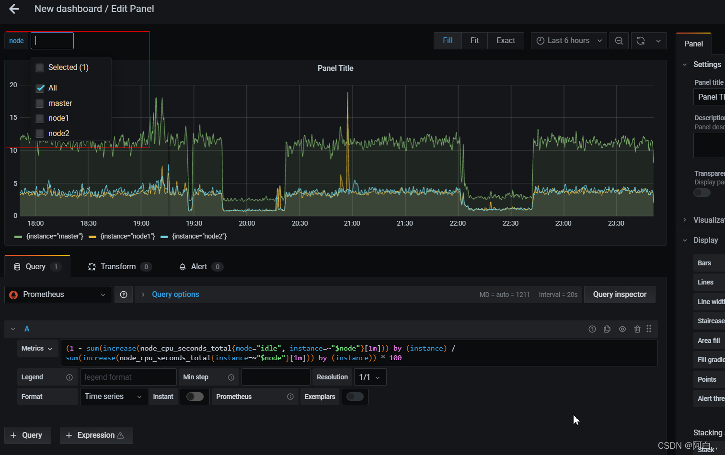Viewport: 725px width, 455px height.
Task: Click the clock icon in time picker
Action: pos(540,41)
